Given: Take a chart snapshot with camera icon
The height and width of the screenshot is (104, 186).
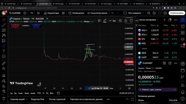Looking at the screenshot, I should (x=165, y=13).
